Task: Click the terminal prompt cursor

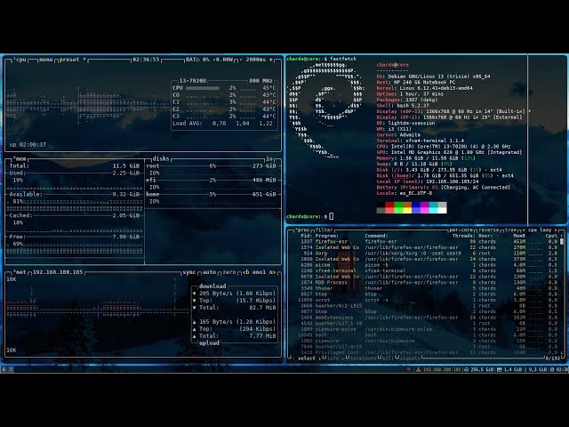Action: tap(332, 216)
